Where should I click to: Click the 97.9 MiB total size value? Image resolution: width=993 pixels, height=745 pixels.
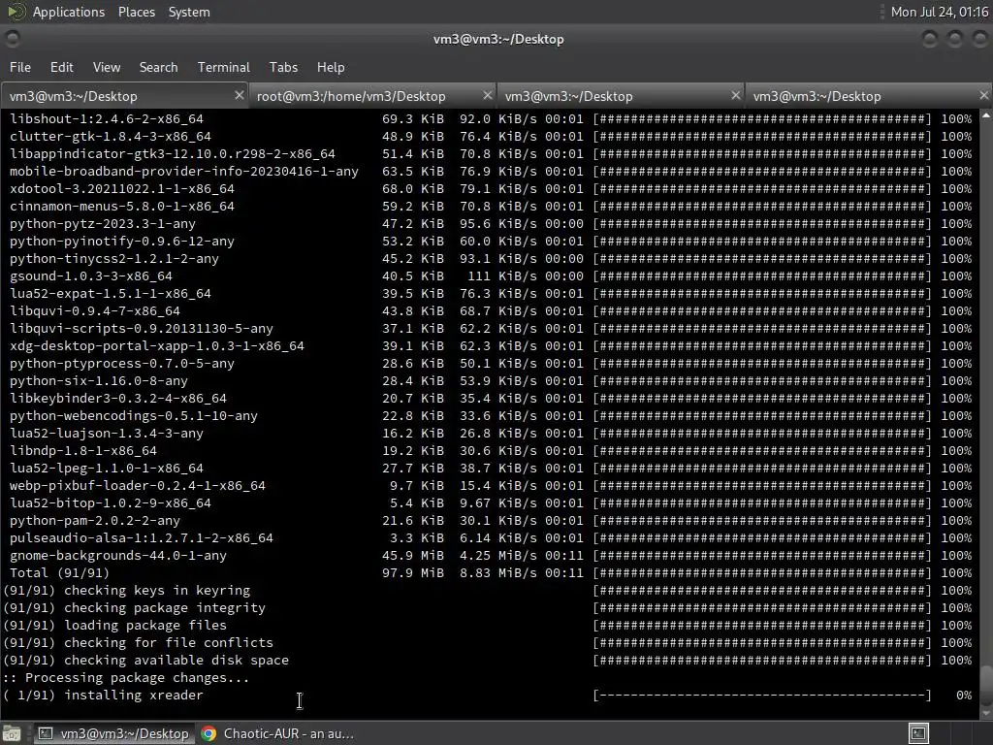click(x=413, y=572)
